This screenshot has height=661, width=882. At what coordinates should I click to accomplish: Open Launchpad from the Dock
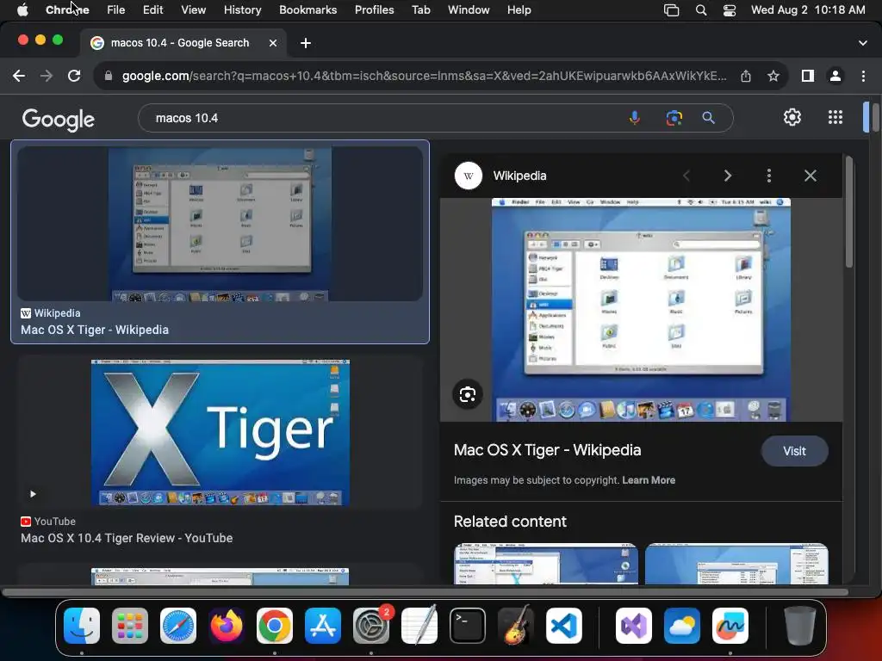click(130, 626)
